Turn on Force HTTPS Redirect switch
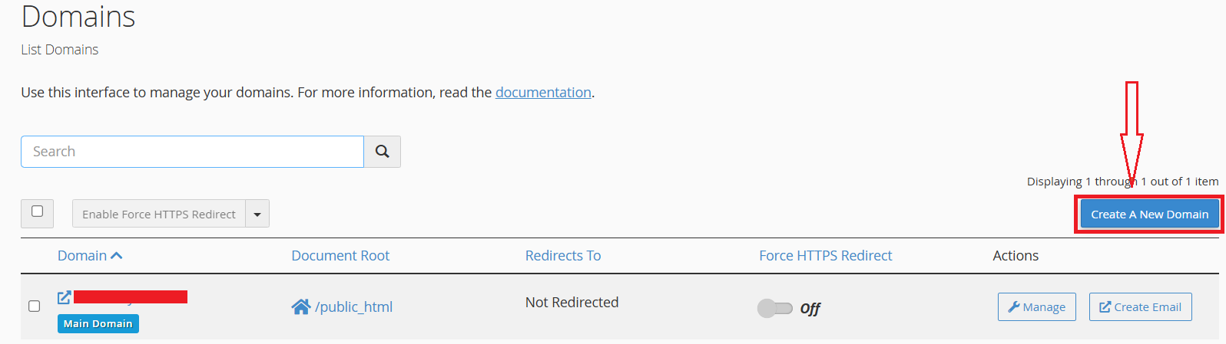The image size is (1226, 344). (774, 308)
